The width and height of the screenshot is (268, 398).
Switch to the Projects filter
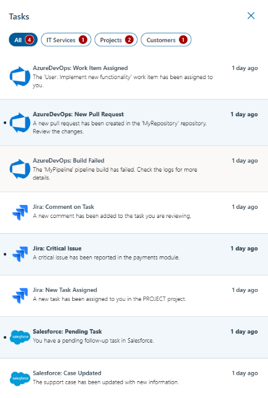(x=116, y=40)
